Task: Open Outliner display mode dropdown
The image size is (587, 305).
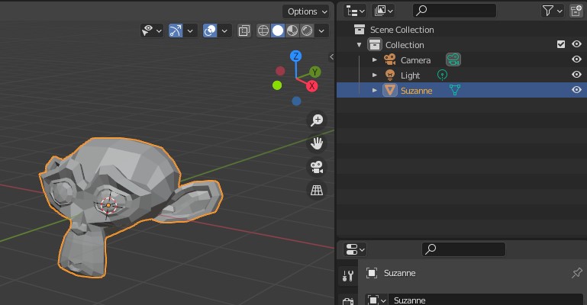Action: pos(384,11)
